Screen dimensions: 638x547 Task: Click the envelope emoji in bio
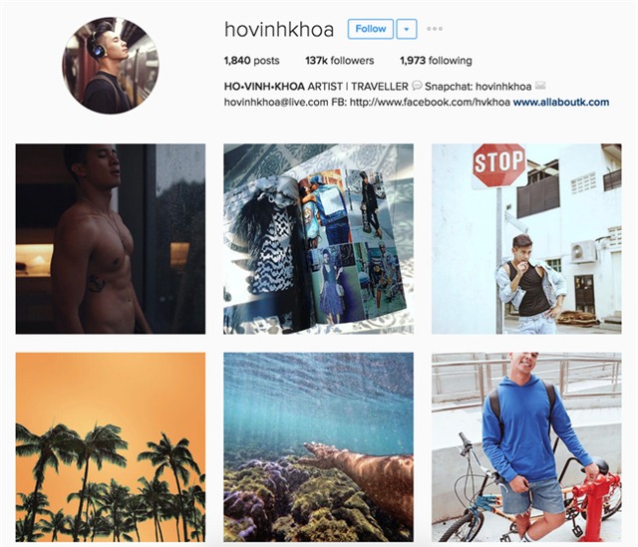tap(540, 86)
